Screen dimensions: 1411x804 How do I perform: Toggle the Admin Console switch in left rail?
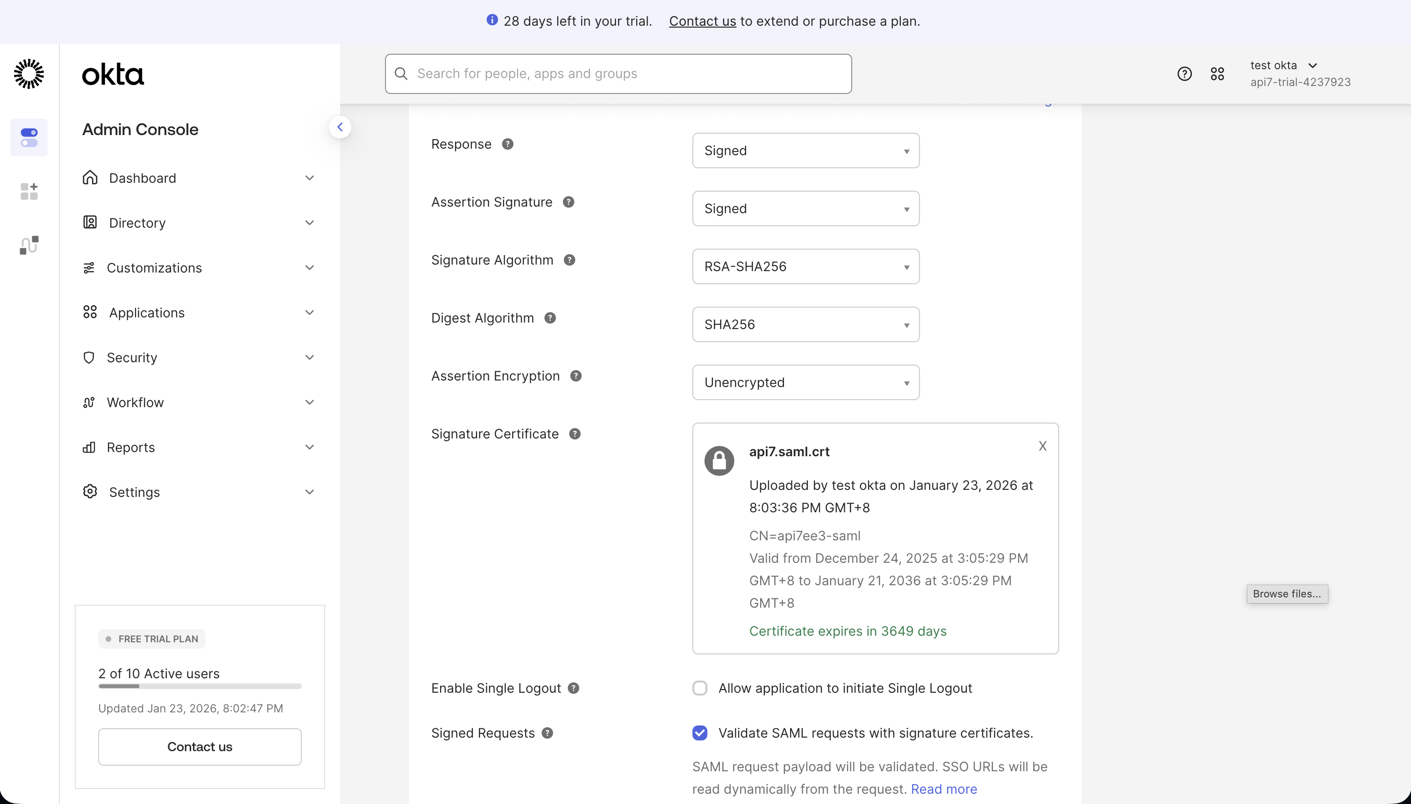point(29,137)
